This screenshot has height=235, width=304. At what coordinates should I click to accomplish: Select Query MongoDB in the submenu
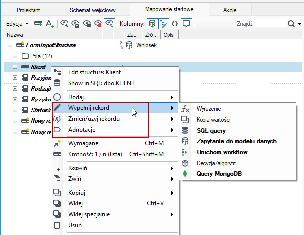point(237,174)
